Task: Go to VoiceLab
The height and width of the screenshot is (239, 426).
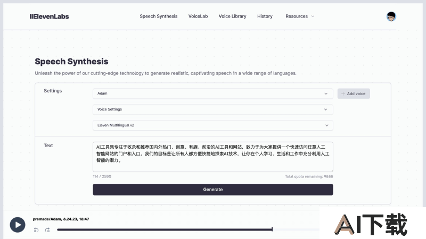Action: [x=198, y=16]
